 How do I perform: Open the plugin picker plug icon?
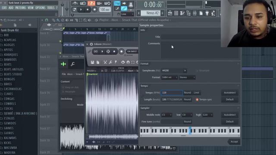point(207,13)
